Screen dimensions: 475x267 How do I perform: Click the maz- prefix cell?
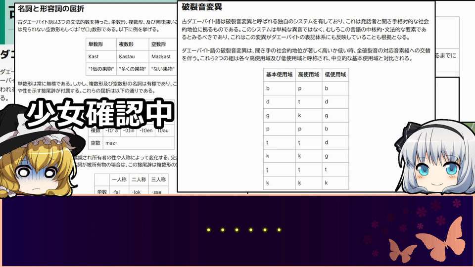139,143
